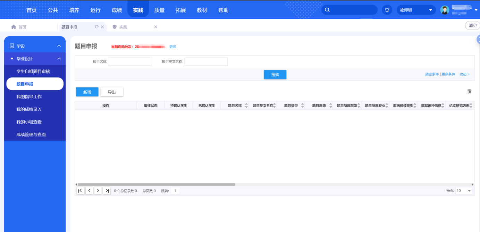Click the scrollbar right arrow

click(x=472, y=184)
